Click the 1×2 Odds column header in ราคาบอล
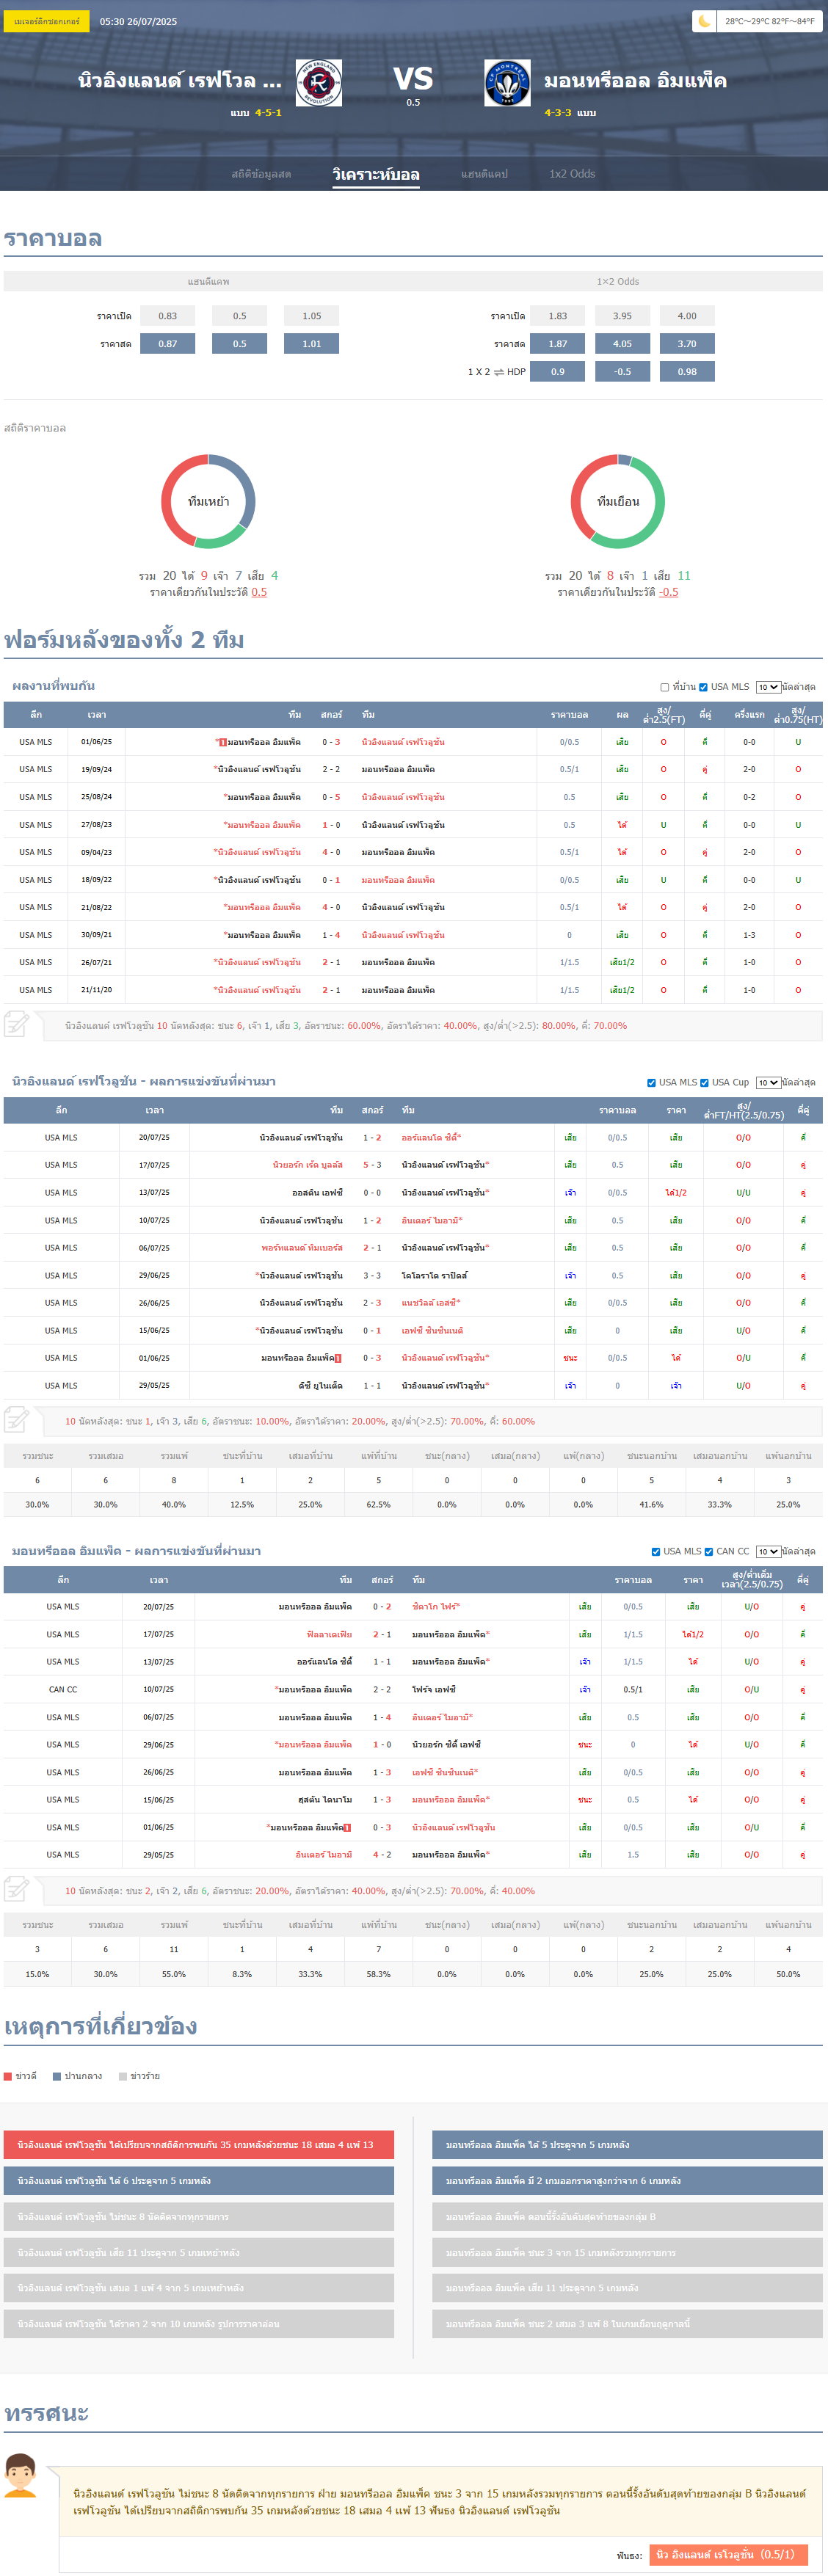Viewport: 828px width, 2576px height. pyautogui.click(x=618, y=282)
